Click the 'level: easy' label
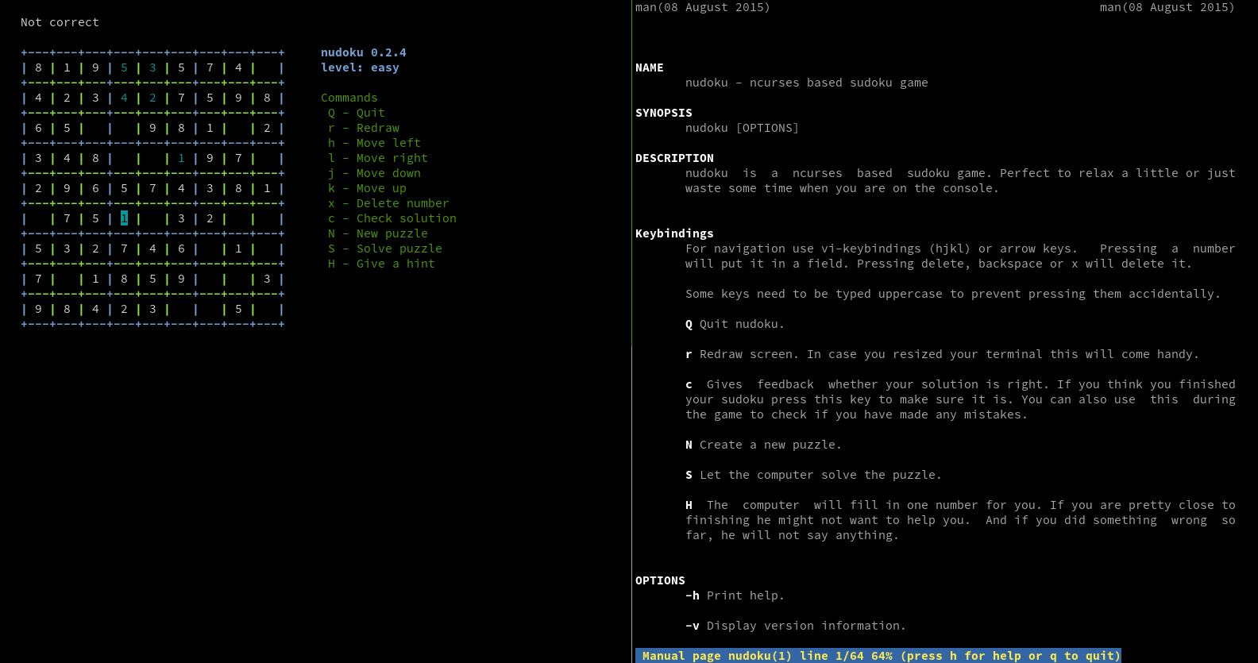The width and height of the screenshot is (1258, 663). click(360, 67)
